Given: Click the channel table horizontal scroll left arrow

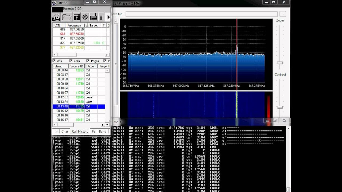Looking at the screenshot, I should [x=55, y=55].
